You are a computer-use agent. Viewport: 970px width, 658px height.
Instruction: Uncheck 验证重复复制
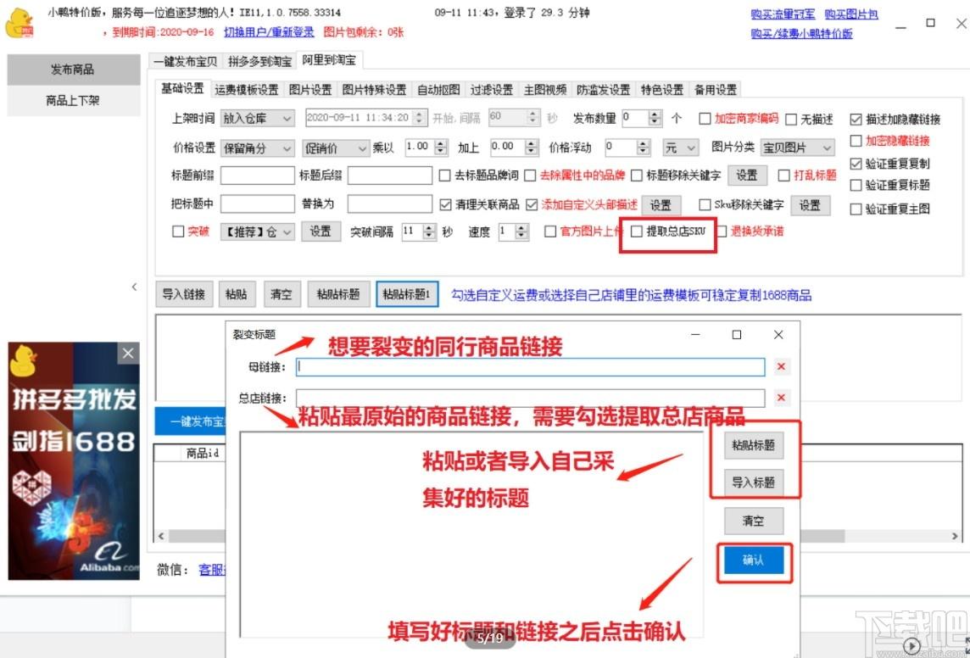(x=856, y=164)
